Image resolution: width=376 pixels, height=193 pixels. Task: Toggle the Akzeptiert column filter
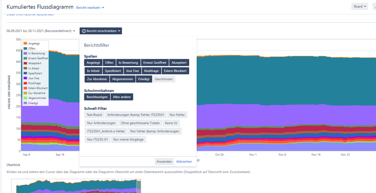pyautogui.click(x=179, y=63)
